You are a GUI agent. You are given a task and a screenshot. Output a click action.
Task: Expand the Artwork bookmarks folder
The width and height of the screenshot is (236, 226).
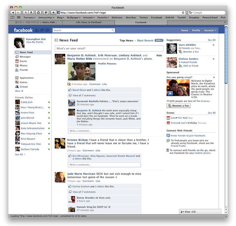(89, 17)
